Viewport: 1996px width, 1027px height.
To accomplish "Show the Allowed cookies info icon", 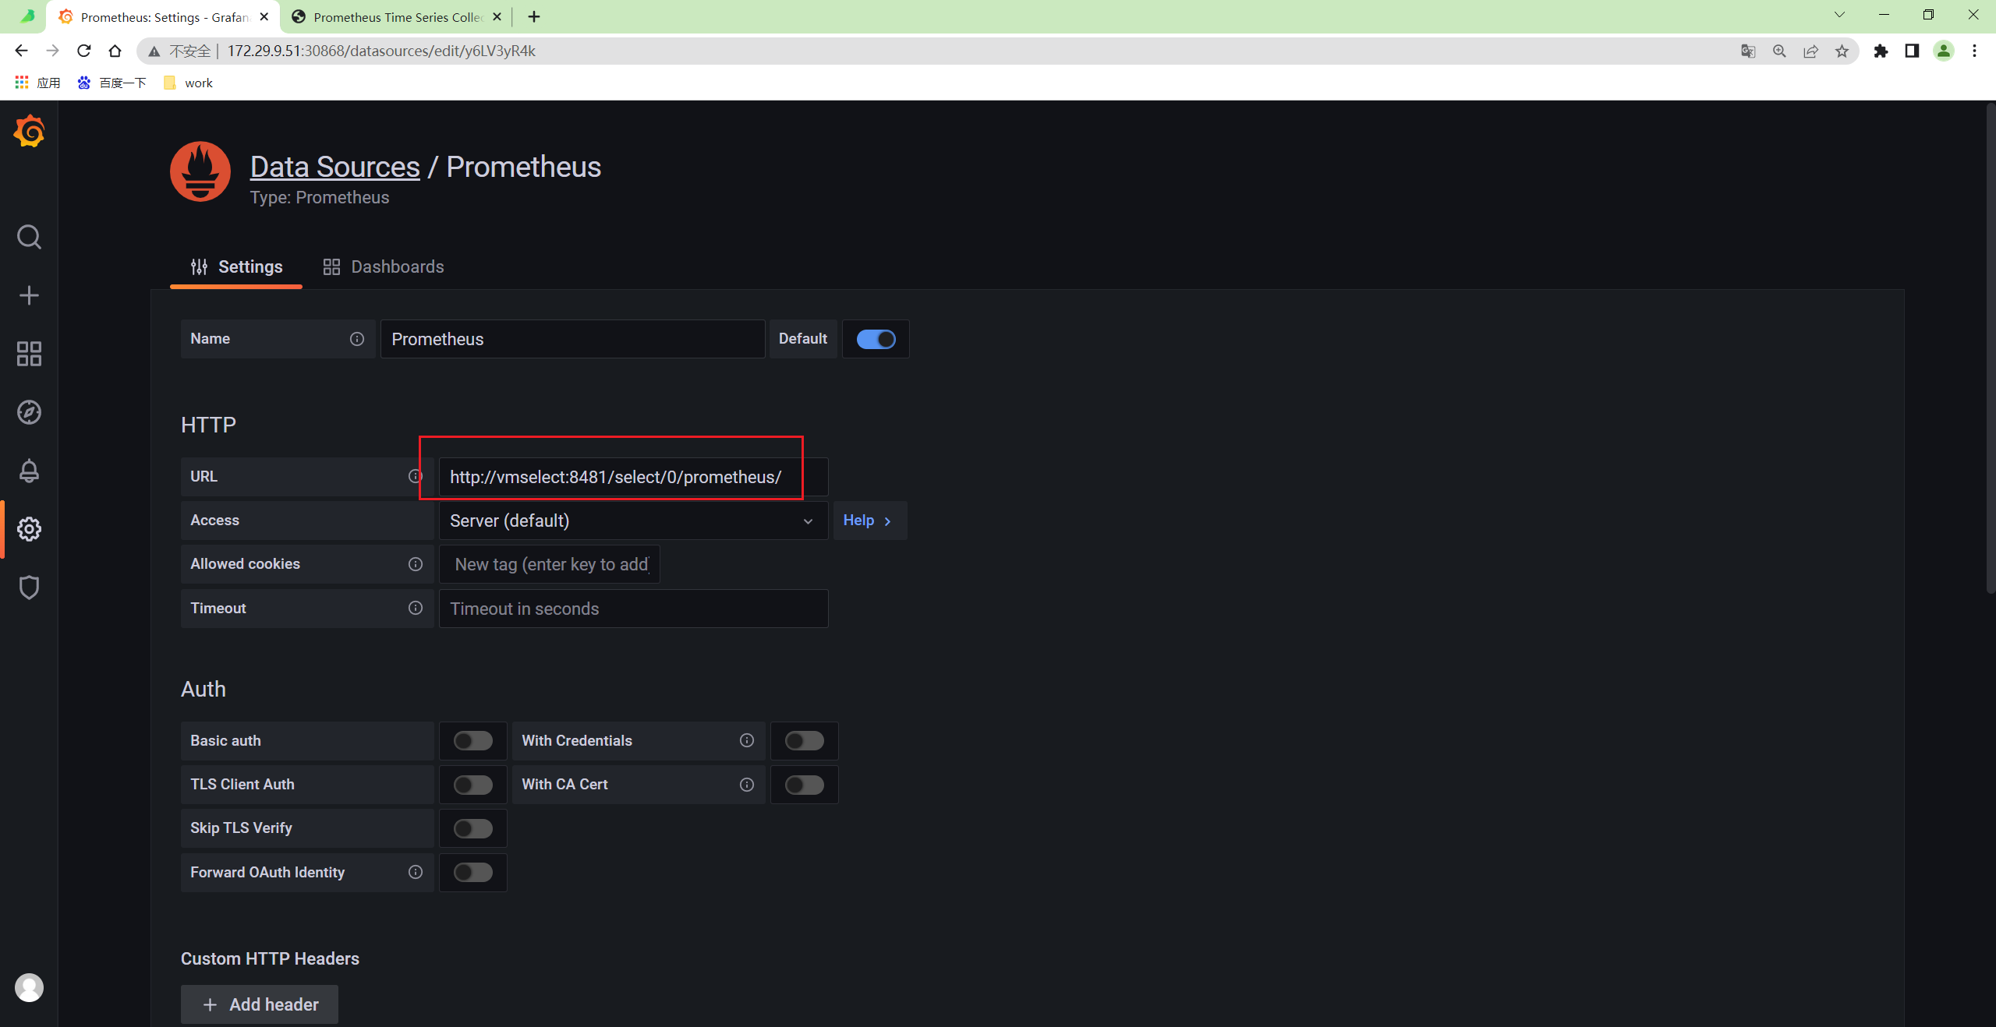I will (416, 564).
